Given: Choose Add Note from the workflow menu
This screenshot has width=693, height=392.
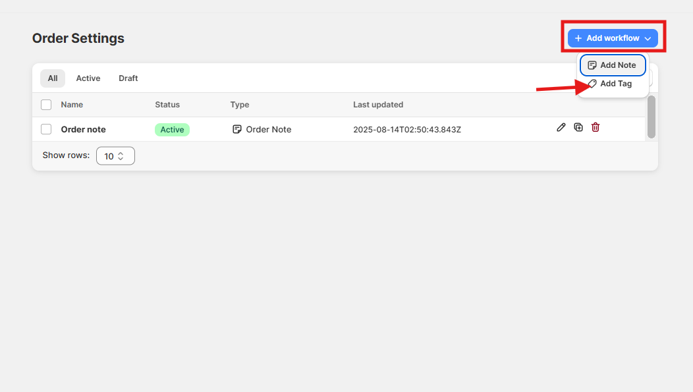Looking at the screenshot, I should coord(612,65).
